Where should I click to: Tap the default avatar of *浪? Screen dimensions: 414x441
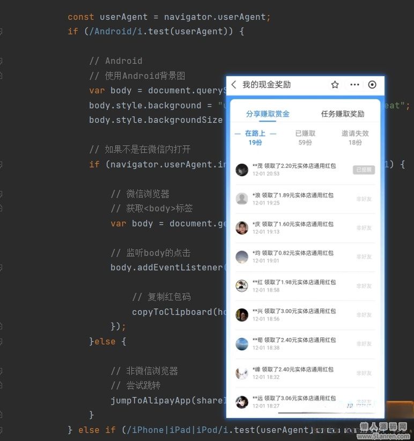coord(242,199)
